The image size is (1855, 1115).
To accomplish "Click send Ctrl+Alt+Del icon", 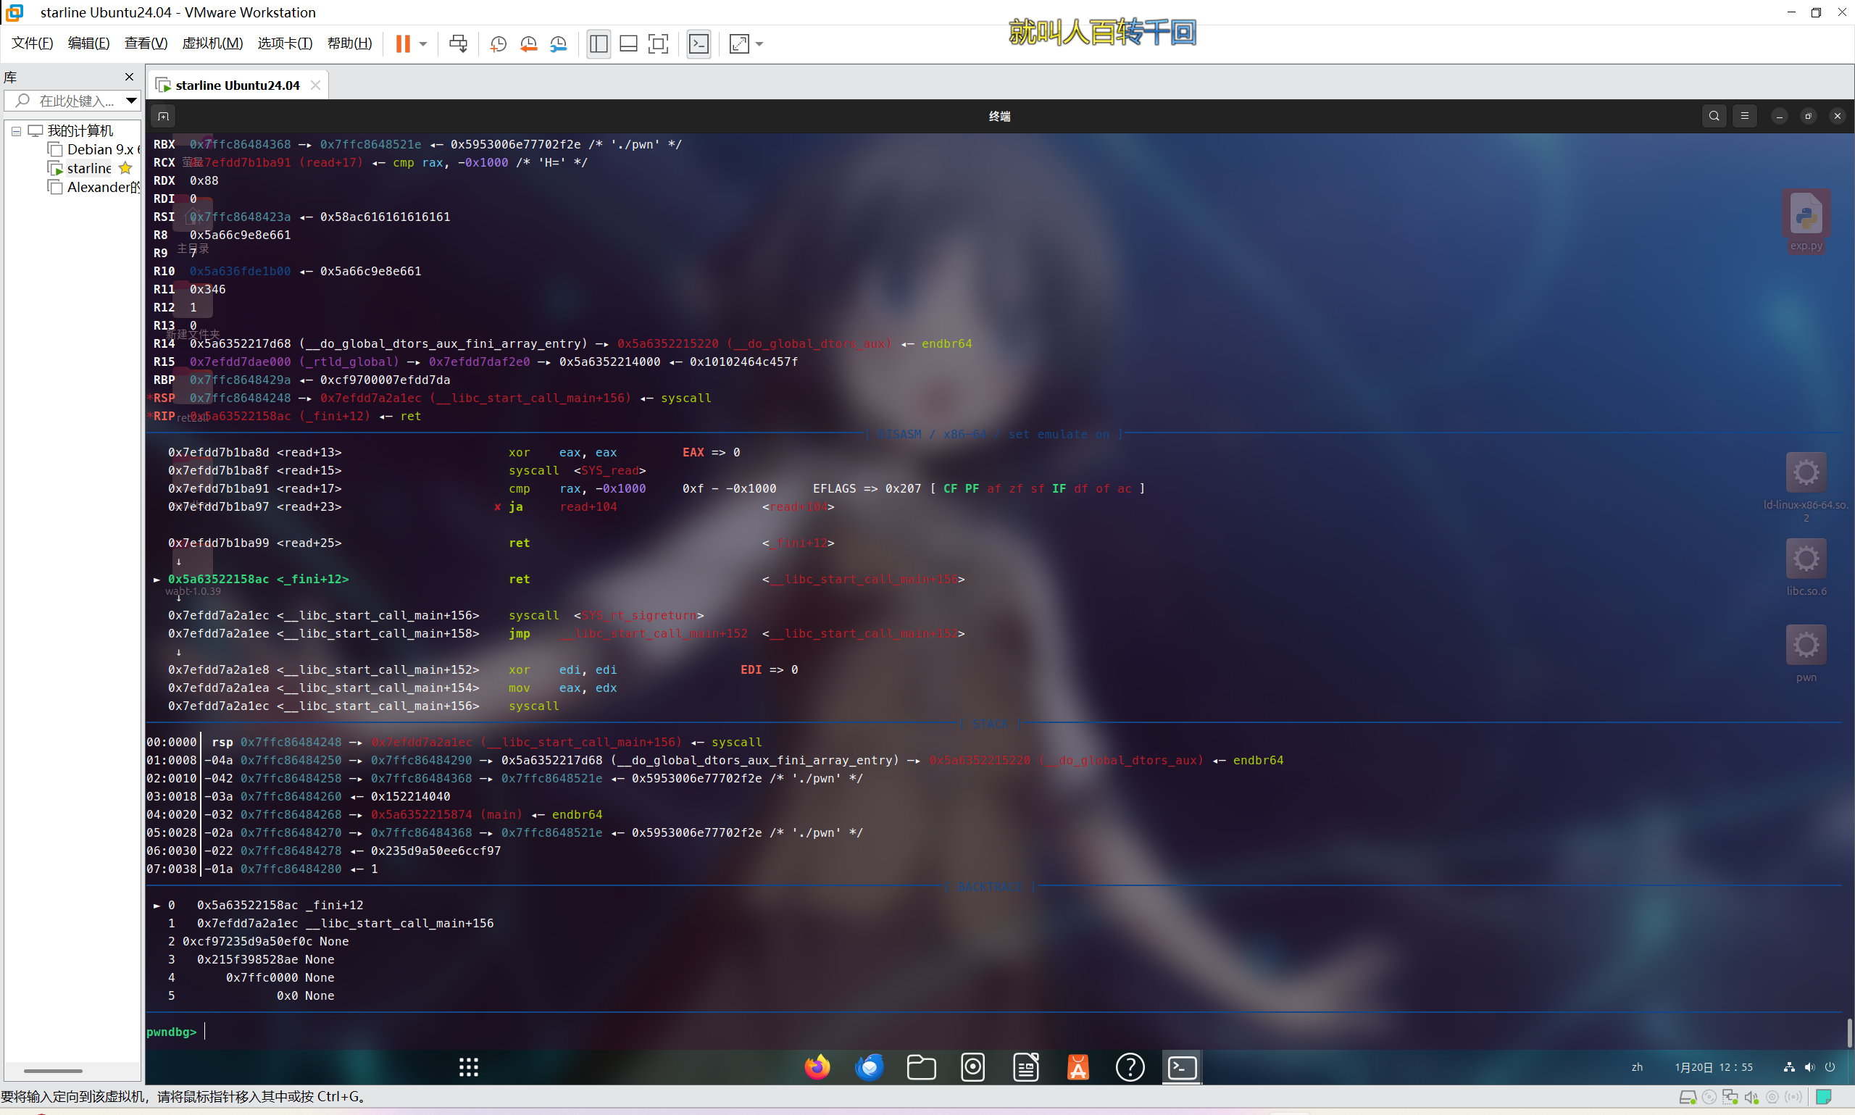I will tap(457, 43).
